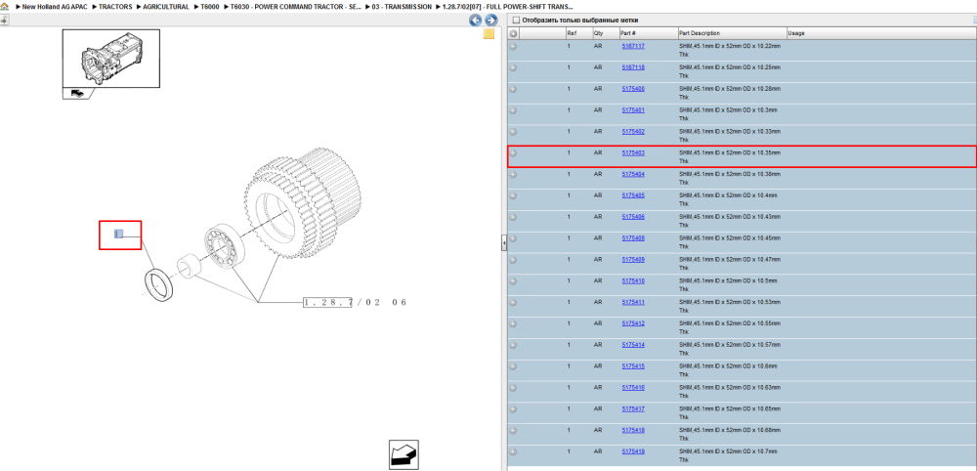The height and width of the screenshot is (471, 977).
Task: Add part 5175410 using its row plus icon
Action: coord(514,281)
